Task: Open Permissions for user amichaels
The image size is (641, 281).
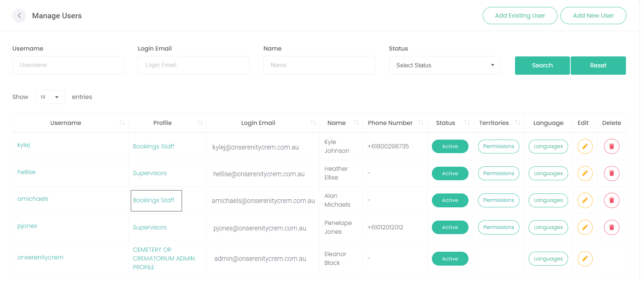Action: 499,200
